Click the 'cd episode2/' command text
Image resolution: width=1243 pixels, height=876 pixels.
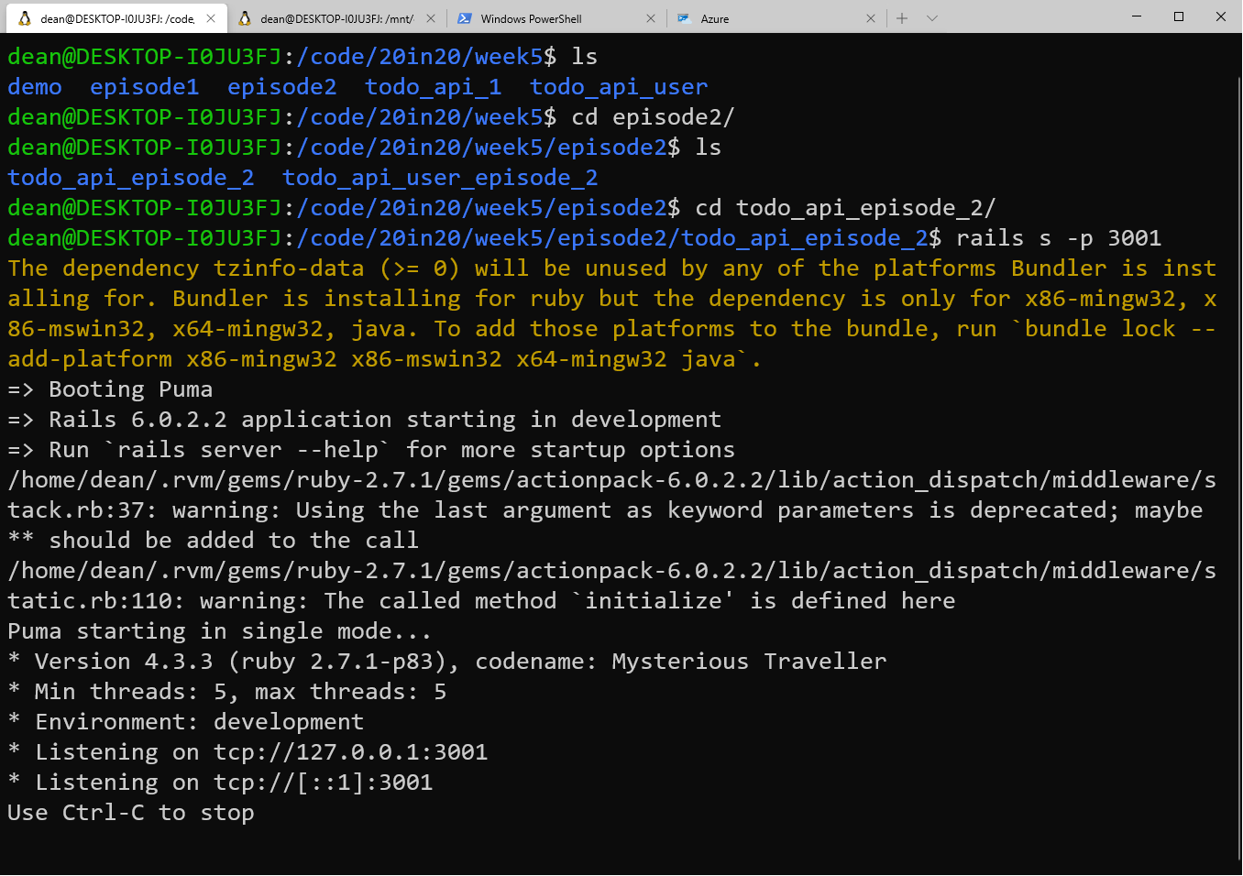tap(653, 117)
